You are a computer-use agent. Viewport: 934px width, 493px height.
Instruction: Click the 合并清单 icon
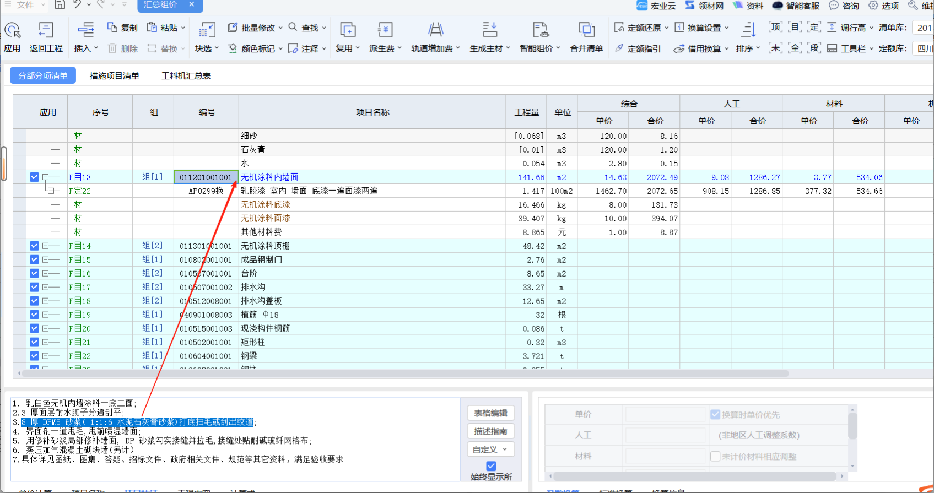(x=586, y=30)
